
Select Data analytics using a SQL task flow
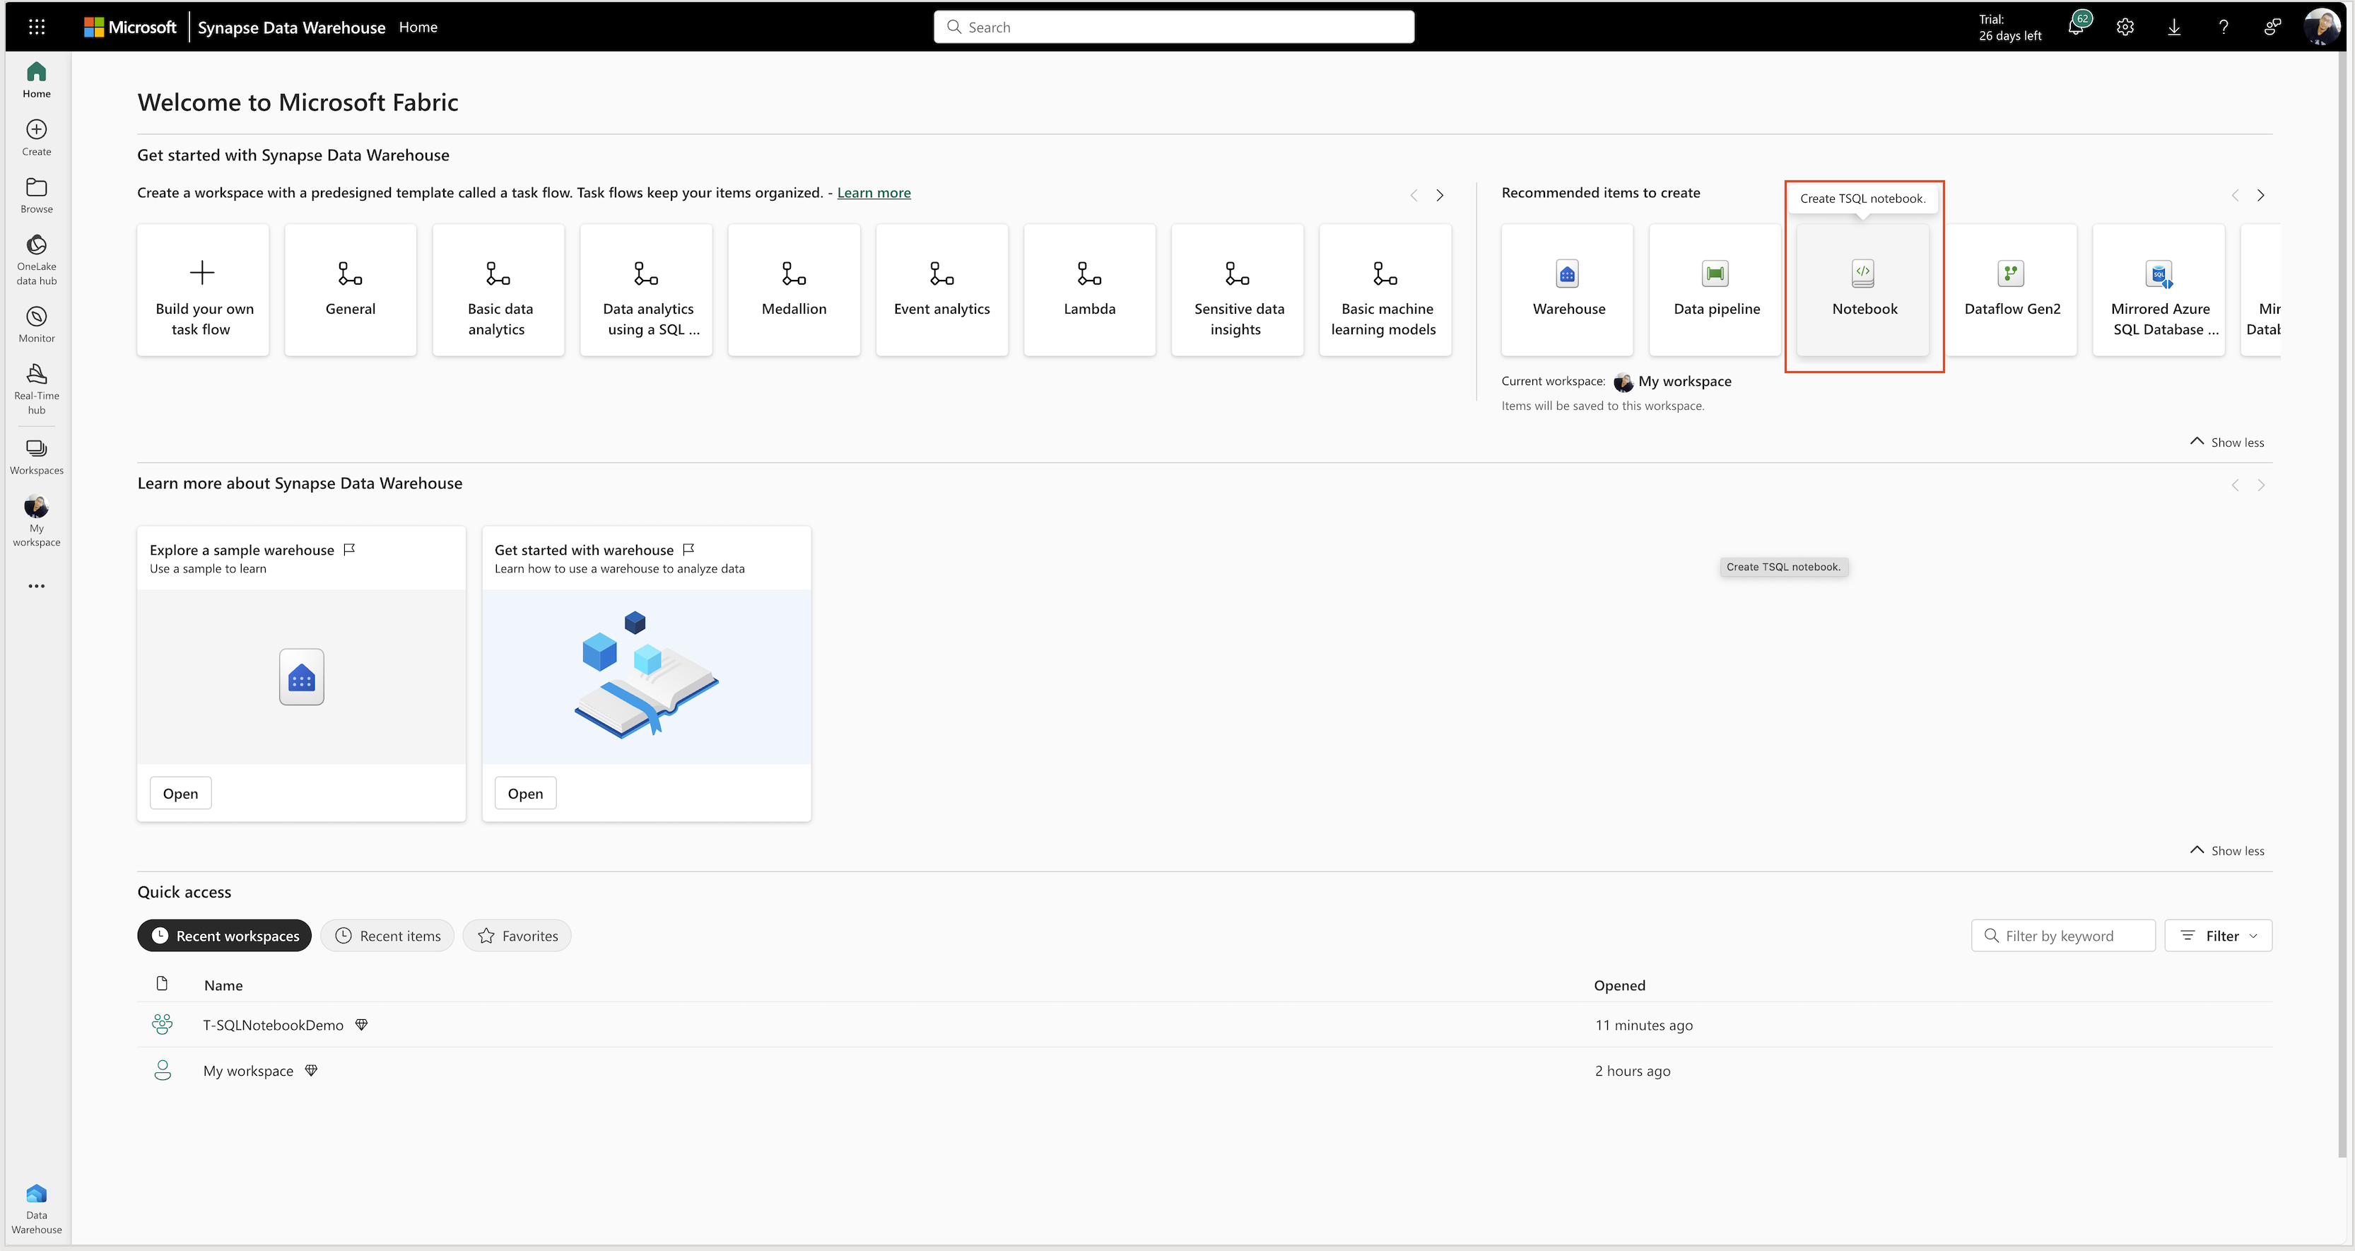tap(646, 290)
